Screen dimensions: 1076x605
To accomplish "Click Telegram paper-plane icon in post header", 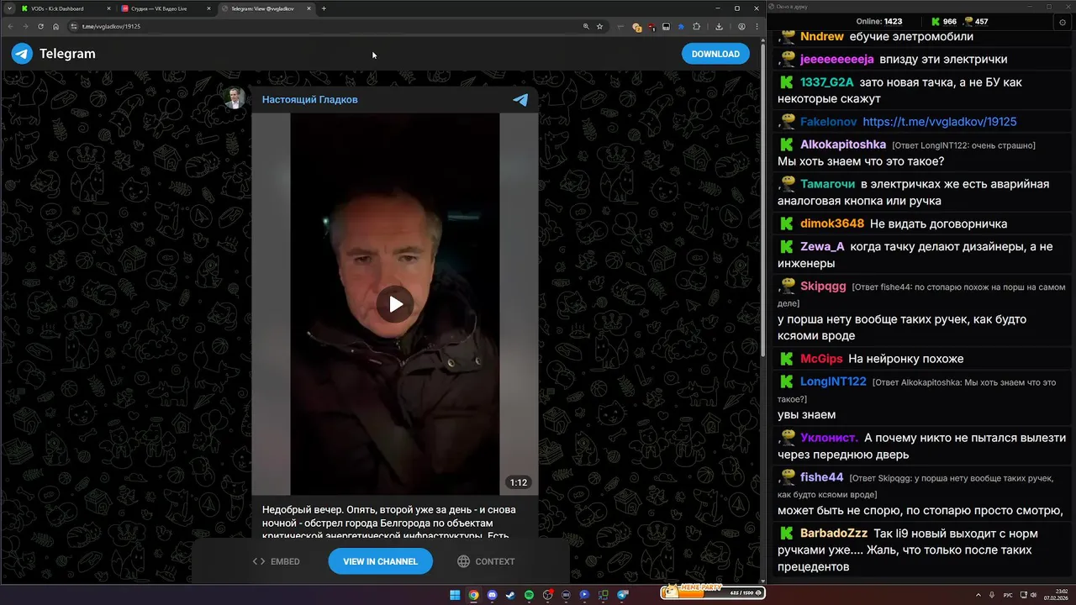I will (520, 99).
